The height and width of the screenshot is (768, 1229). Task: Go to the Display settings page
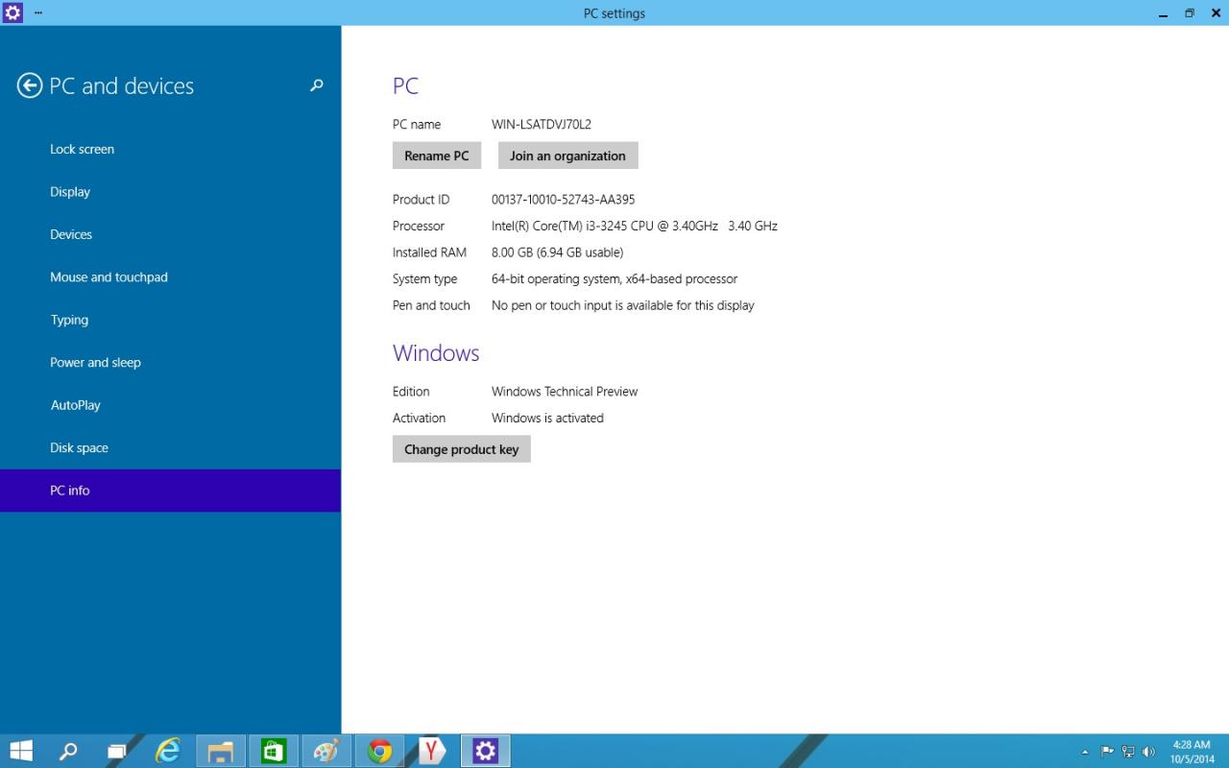[70, 192]
